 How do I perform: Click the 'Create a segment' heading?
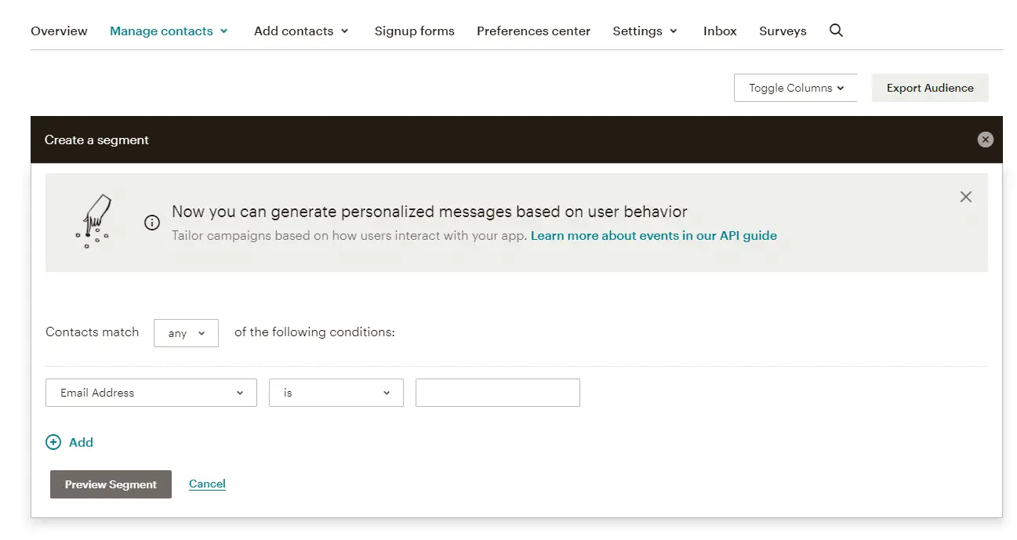coord(96,140)
